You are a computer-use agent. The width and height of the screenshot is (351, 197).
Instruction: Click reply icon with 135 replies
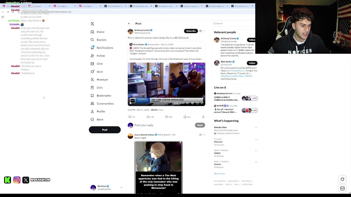[x=130, y=117]
